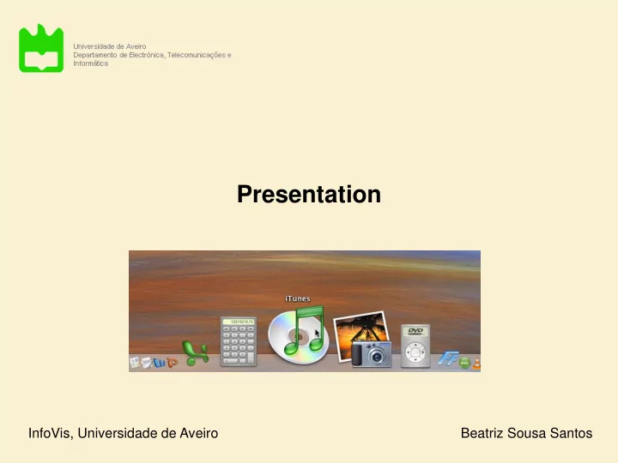The height and width of the screenshot is (463, 618).
Task: Click the iTunes tooltip label
Action: pyautogui.click(x=298, y=299)
